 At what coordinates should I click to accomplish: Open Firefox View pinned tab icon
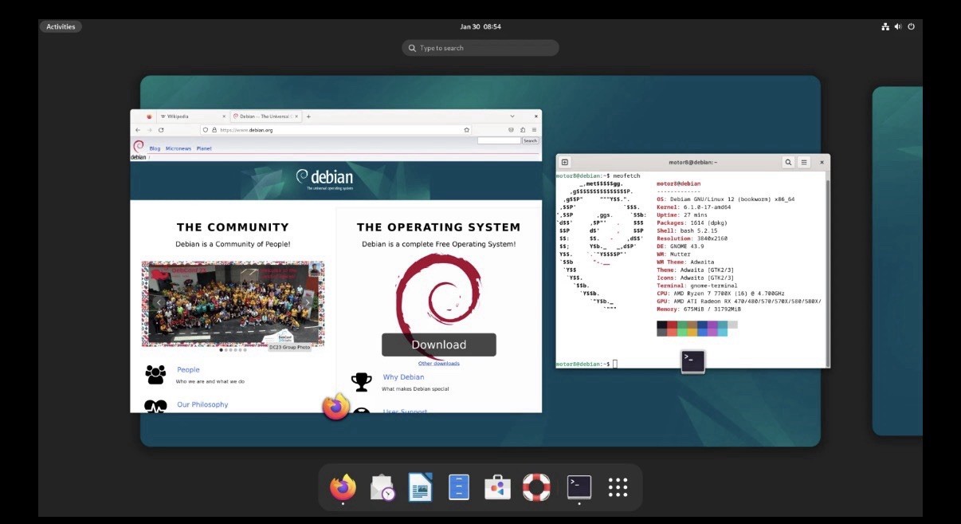[x=148, y=116]
